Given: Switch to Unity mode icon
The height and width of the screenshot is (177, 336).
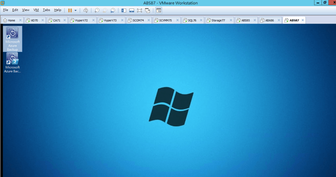Looking at the screenshot, I should pos(147,10).
